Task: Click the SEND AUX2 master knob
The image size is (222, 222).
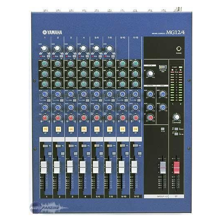Action: (x=162, y=108)
